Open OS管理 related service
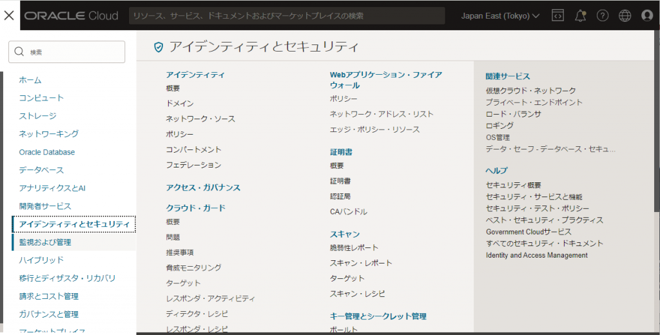Screen dimensions: 660x335 [x=498, y=137]
